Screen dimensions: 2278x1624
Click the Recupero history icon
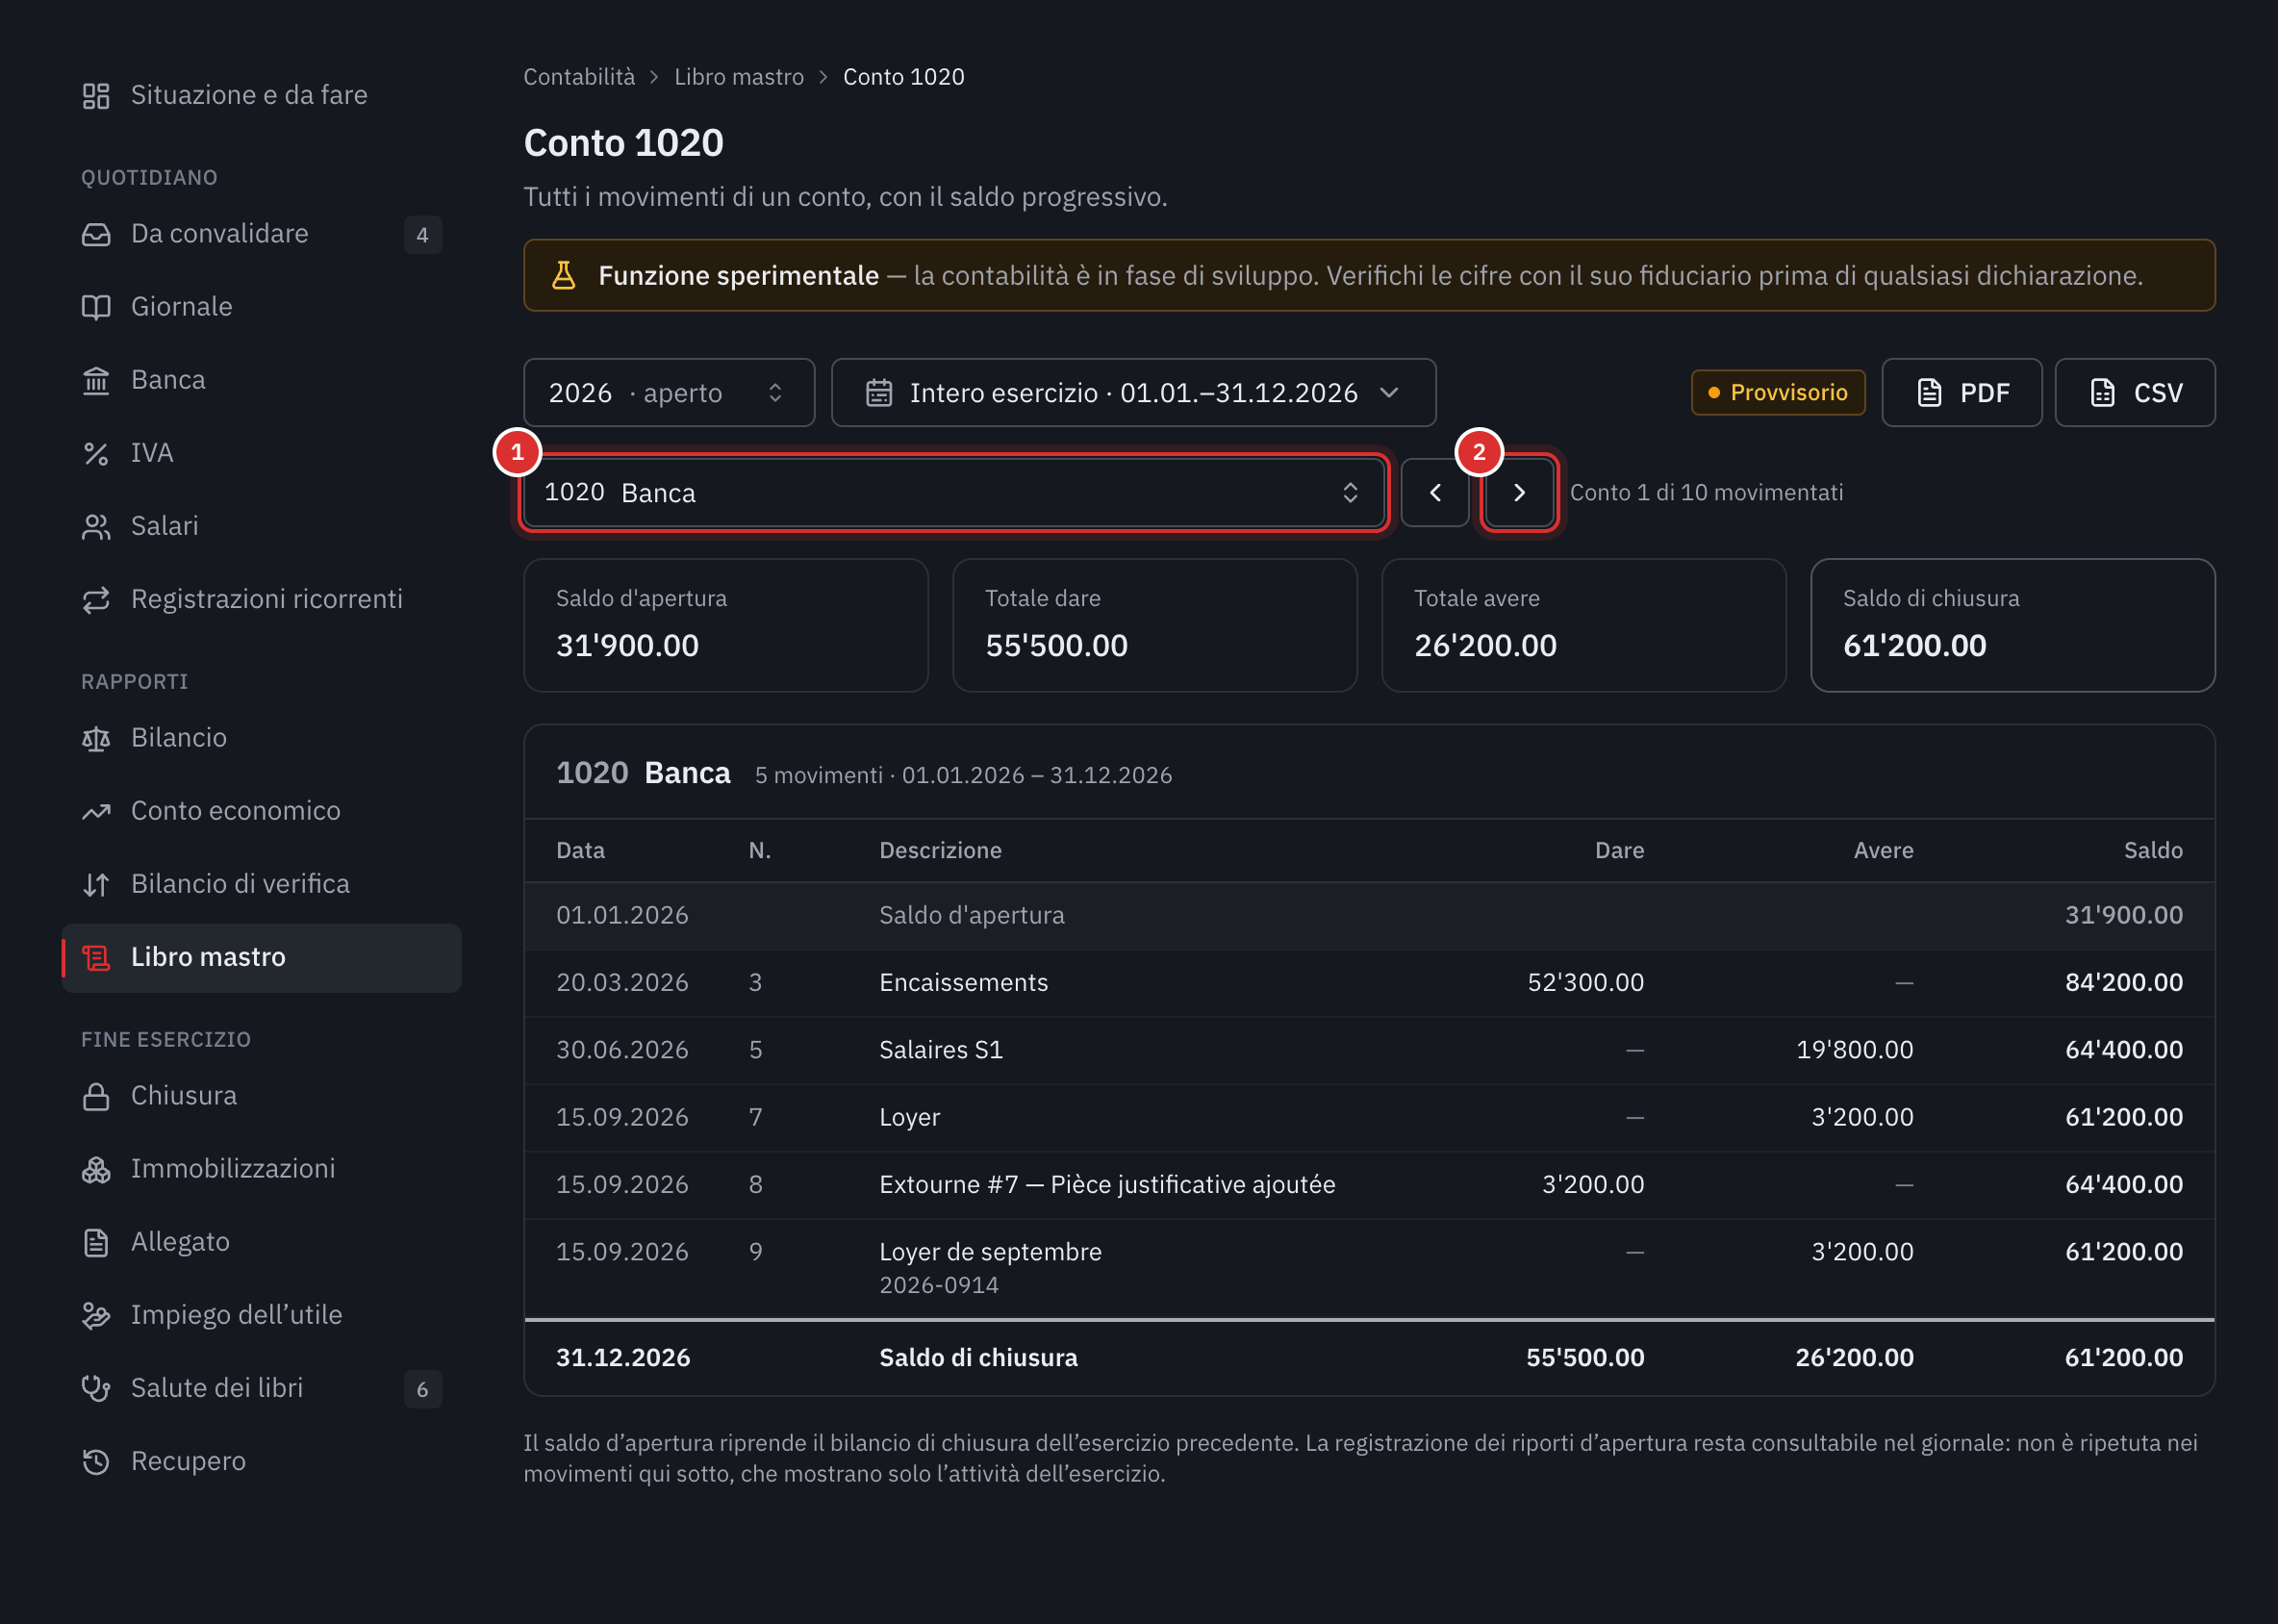pos(96,1461)
